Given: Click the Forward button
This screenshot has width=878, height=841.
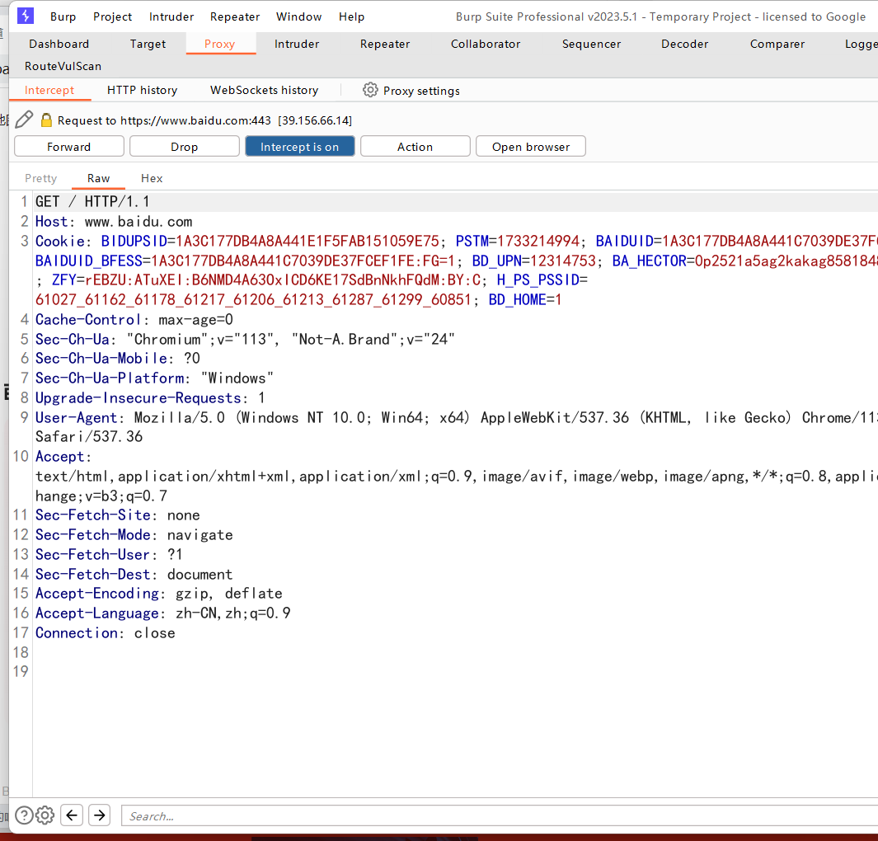Looking at the screenshot, I should 69,146.
